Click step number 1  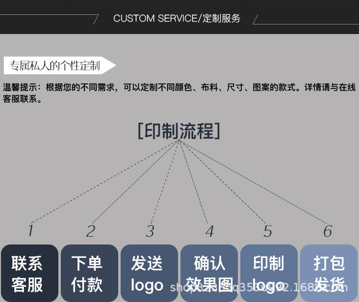(x=31, y=231)
